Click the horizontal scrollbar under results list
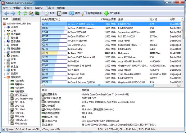The height and width of the screenshot is (133, 186). pos(99,85)
